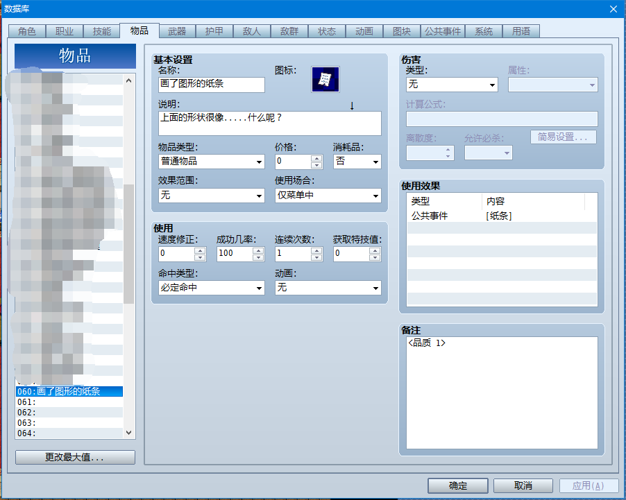Open the 动画 dropdown in 使用 section
The height and width of the screenshot is (500, 626).
click(328, 288)
